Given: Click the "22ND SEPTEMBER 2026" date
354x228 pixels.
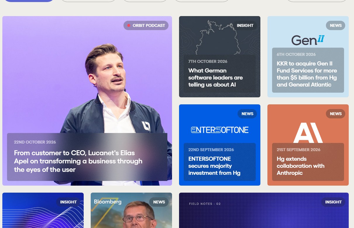Looking at the screenshot, I should [211, 150].
